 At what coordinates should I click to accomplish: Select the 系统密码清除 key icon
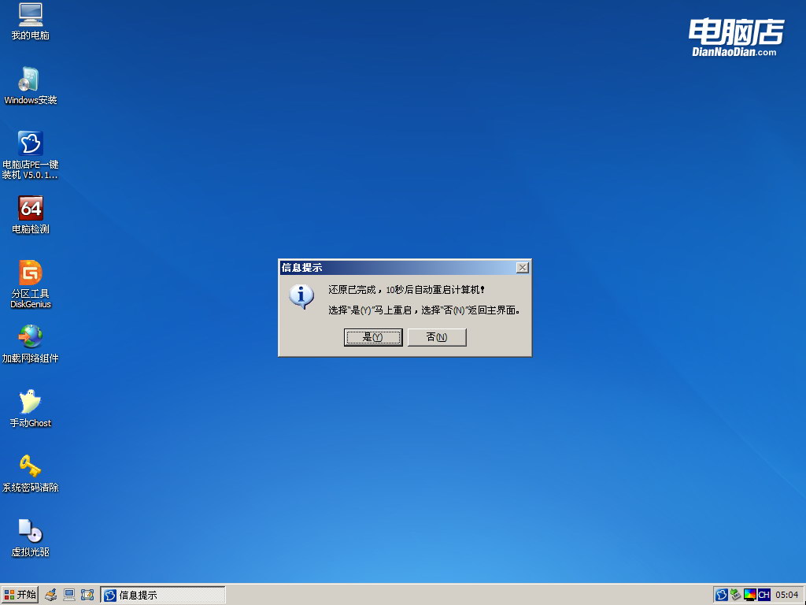tap(30, 466)
